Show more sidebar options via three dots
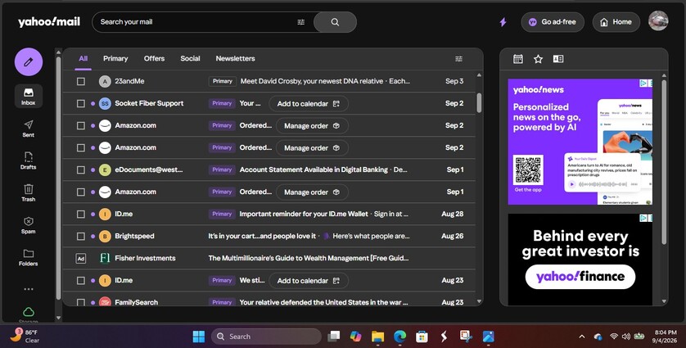The height and width of the screenshot is (348, 686). 29,289
